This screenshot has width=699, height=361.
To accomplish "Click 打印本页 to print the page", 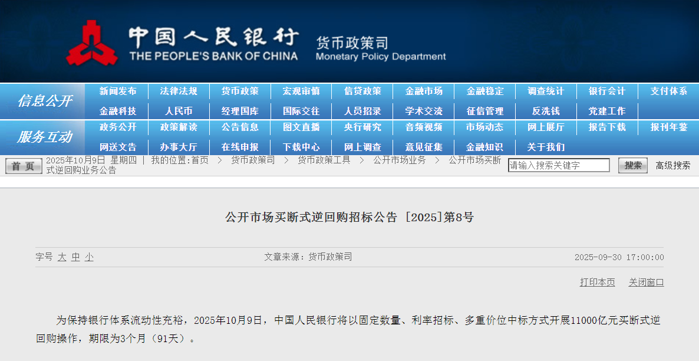I will [x=597, y=283].
